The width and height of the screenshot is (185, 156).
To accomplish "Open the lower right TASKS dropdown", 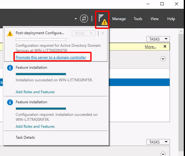I will pos(158,142).
